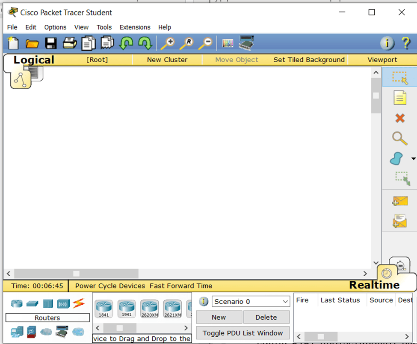
Task: Pick the 2620XM router
Action: (x=149, y=309)
